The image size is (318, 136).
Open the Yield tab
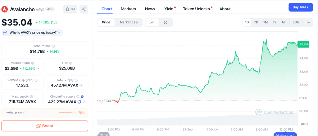tap(169, 9)
